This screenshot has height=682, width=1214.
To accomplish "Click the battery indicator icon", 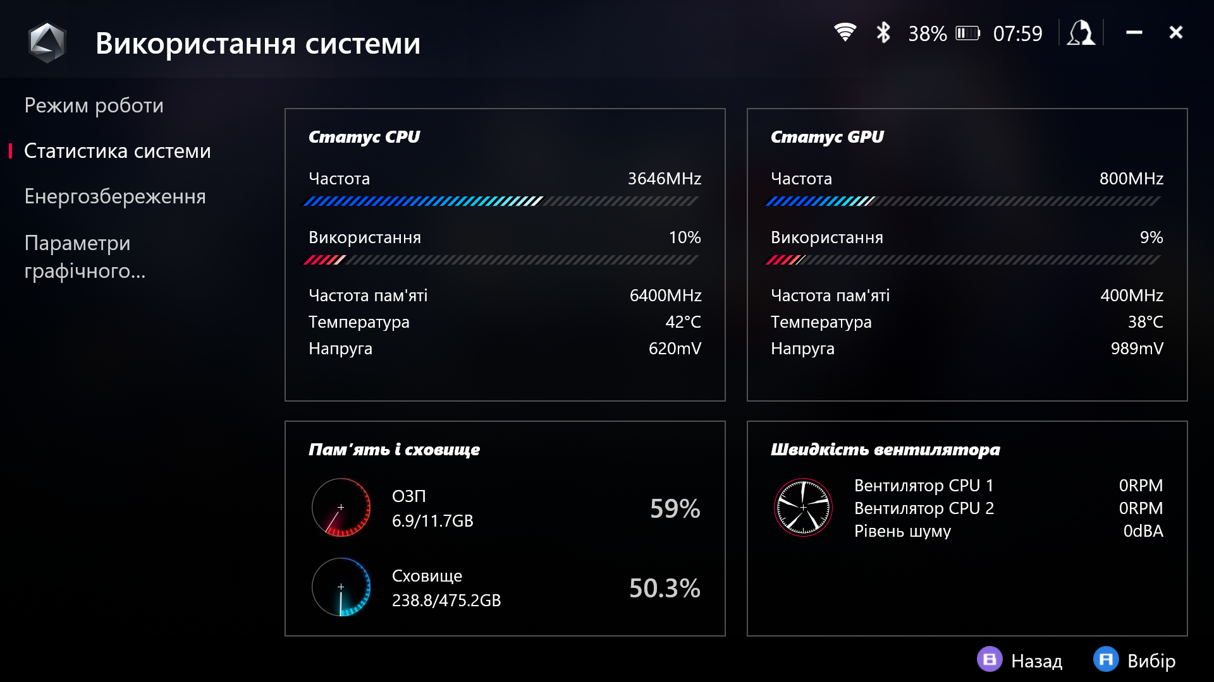I will [x=966, y=33].
